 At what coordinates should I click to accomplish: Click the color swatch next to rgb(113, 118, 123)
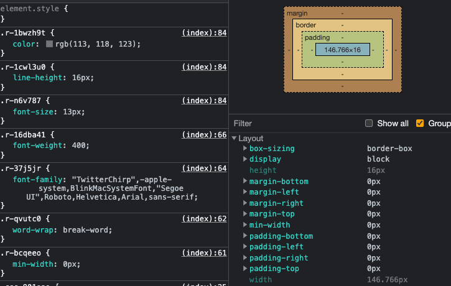(50, 44)
